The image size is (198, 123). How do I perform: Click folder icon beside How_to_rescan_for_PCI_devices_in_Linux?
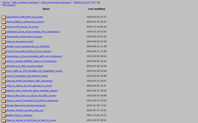coord(4,86)
